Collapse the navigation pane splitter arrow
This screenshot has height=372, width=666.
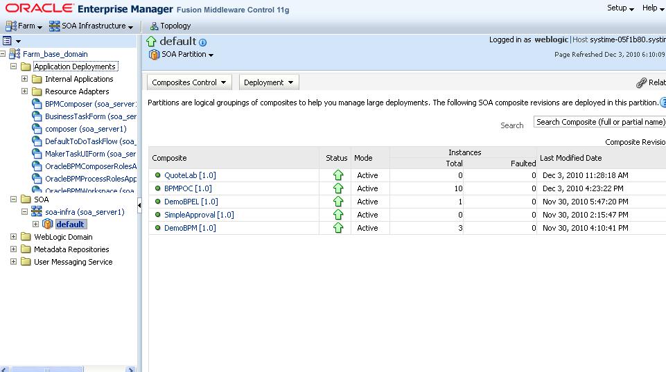[139, 206]
